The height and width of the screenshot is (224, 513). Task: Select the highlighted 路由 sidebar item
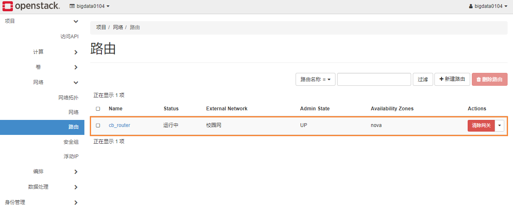tap(42, 127)
